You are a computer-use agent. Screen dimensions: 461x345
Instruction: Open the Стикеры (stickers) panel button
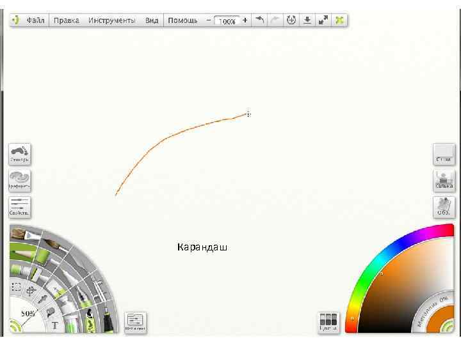pyautogui.click(x=20, y=155)
